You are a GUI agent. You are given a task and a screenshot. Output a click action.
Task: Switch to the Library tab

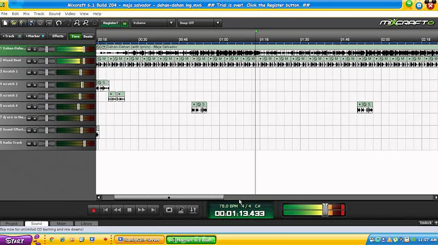86,224
